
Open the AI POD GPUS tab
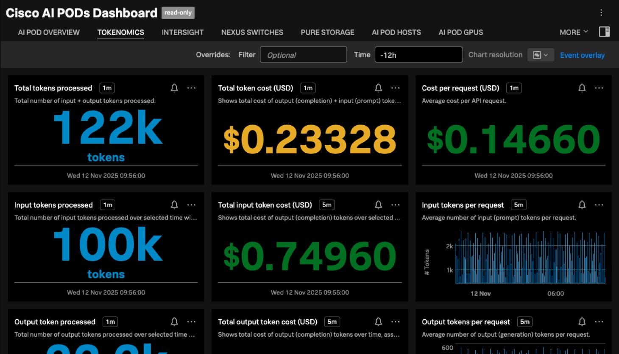click(x=461, y=32)
